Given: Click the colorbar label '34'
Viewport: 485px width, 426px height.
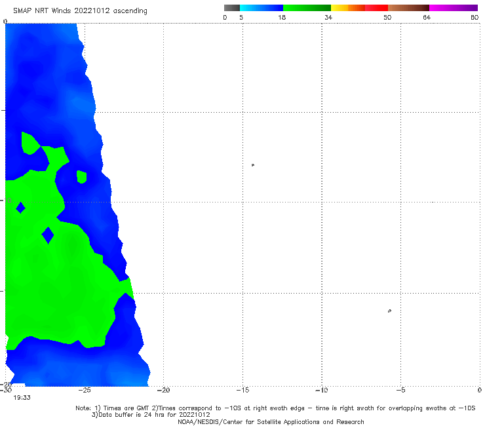Looking at the screenshot, I should pyautogui.click(x=328, y=17).
